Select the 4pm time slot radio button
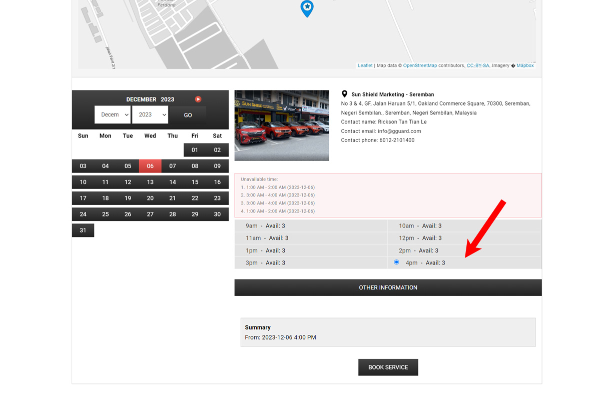 pyautogui.click(x=396, y=262)
